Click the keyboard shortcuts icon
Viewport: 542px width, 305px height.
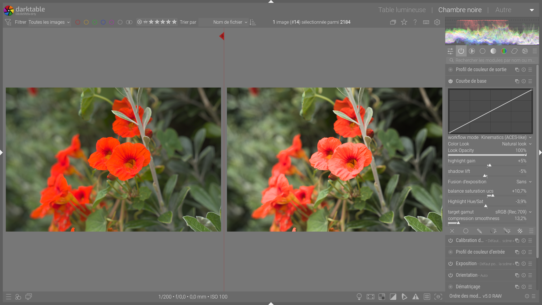[x=426, y=22]
